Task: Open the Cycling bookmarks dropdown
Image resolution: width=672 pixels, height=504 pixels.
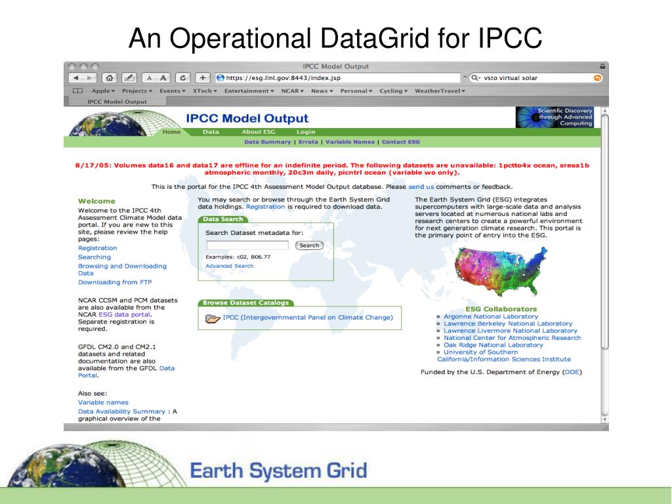Action: [394, 91]
